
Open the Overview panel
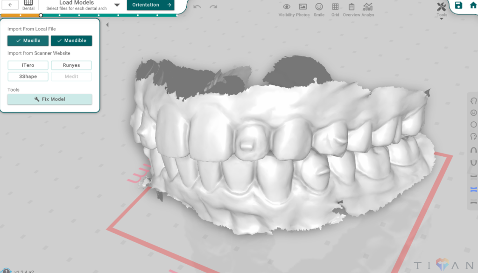pos(351,9)
